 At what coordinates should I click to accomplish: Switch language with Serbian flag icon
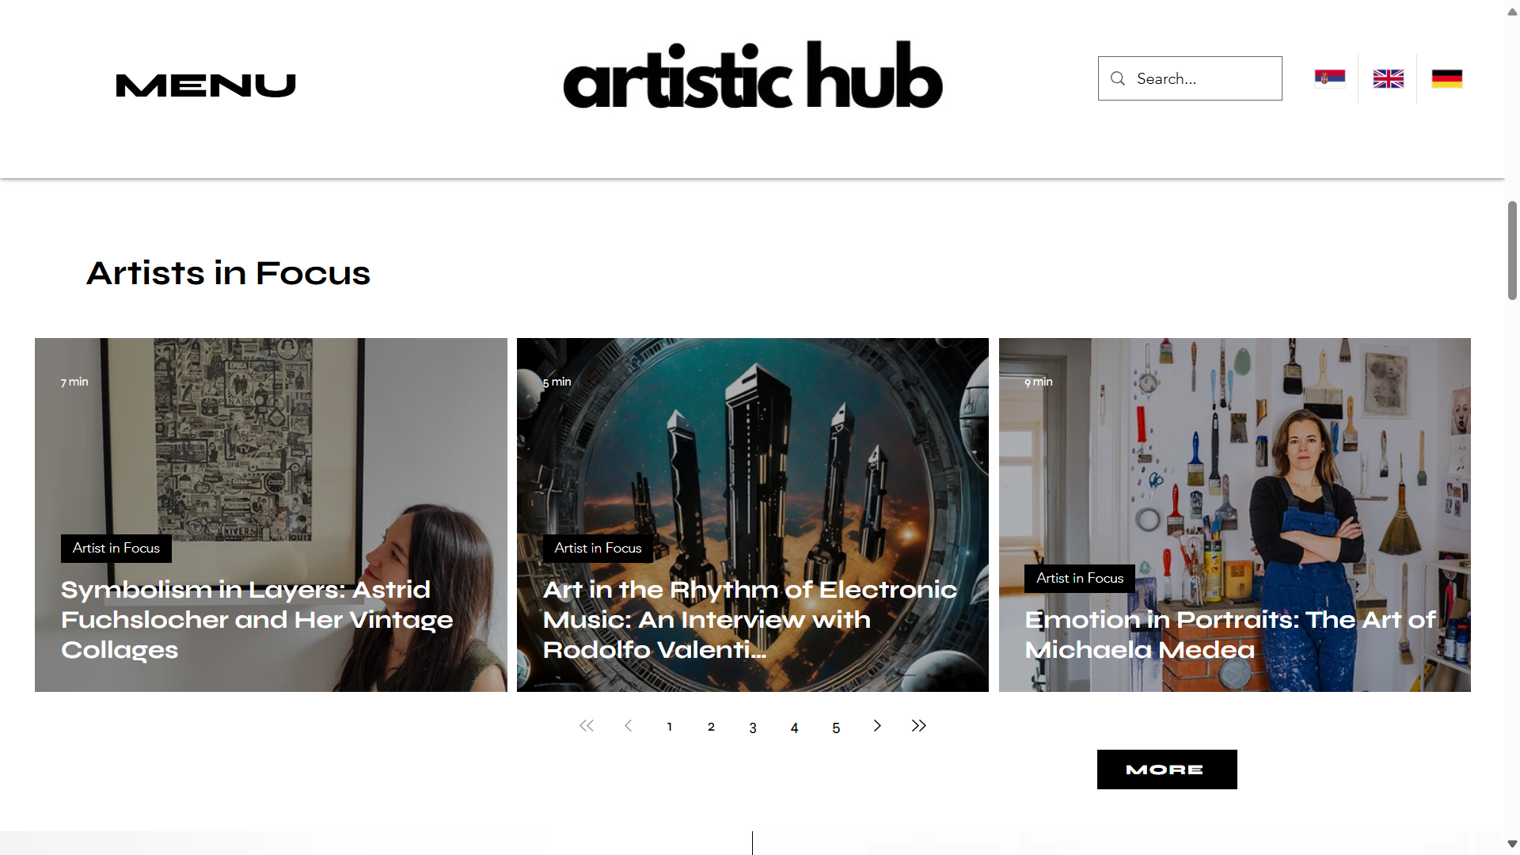coord(1329,78)
